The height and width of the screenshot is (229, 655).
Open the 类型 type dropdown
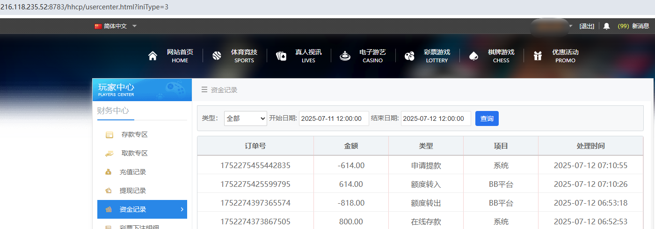tap(245, 118)
